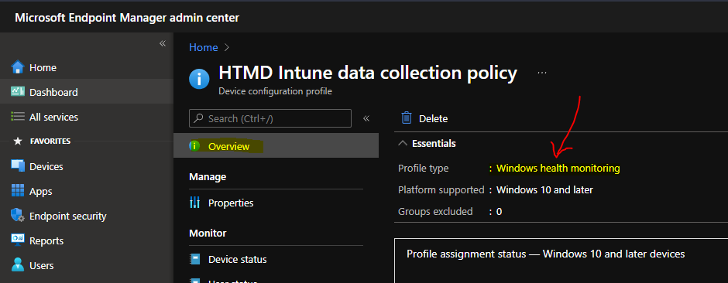
Task: Open Dashboard in the left navigation
Action: pyautogui.click(x=87, y=92)
